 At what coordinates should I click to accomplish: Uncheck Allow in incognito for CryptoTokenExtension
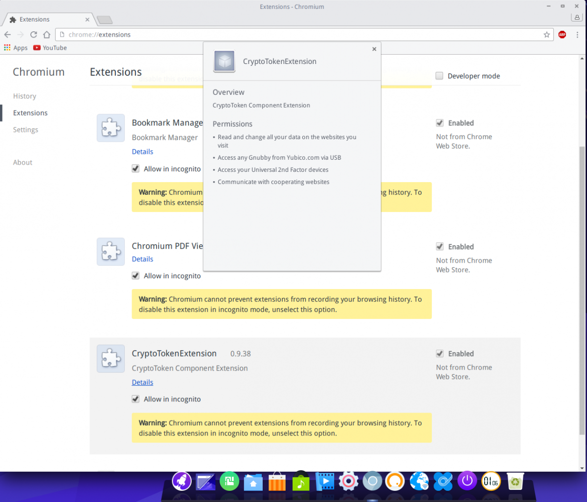pyautogui.click(x=135, y=399)
